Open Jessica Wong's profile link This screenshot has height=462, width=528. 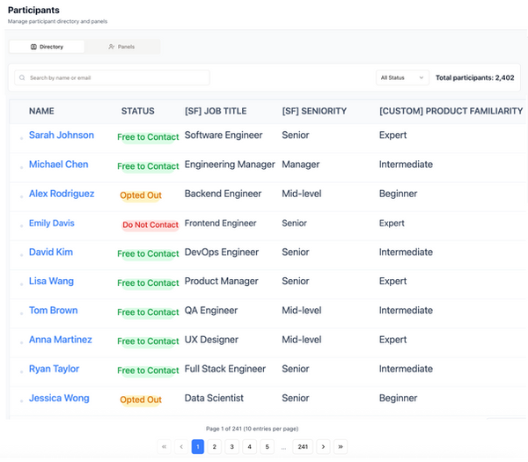coord(59,398)
